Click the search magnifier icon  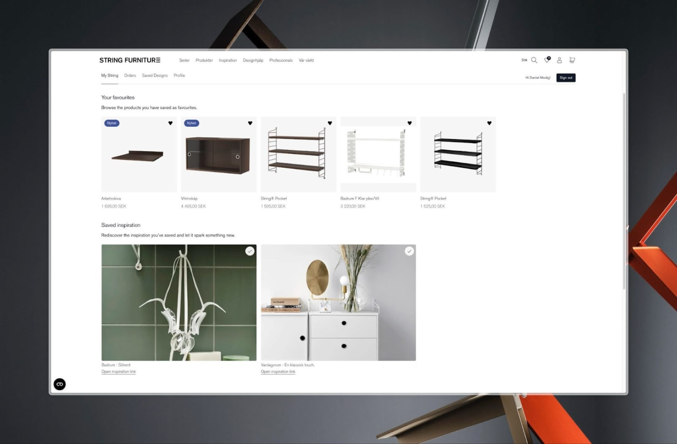534,60
